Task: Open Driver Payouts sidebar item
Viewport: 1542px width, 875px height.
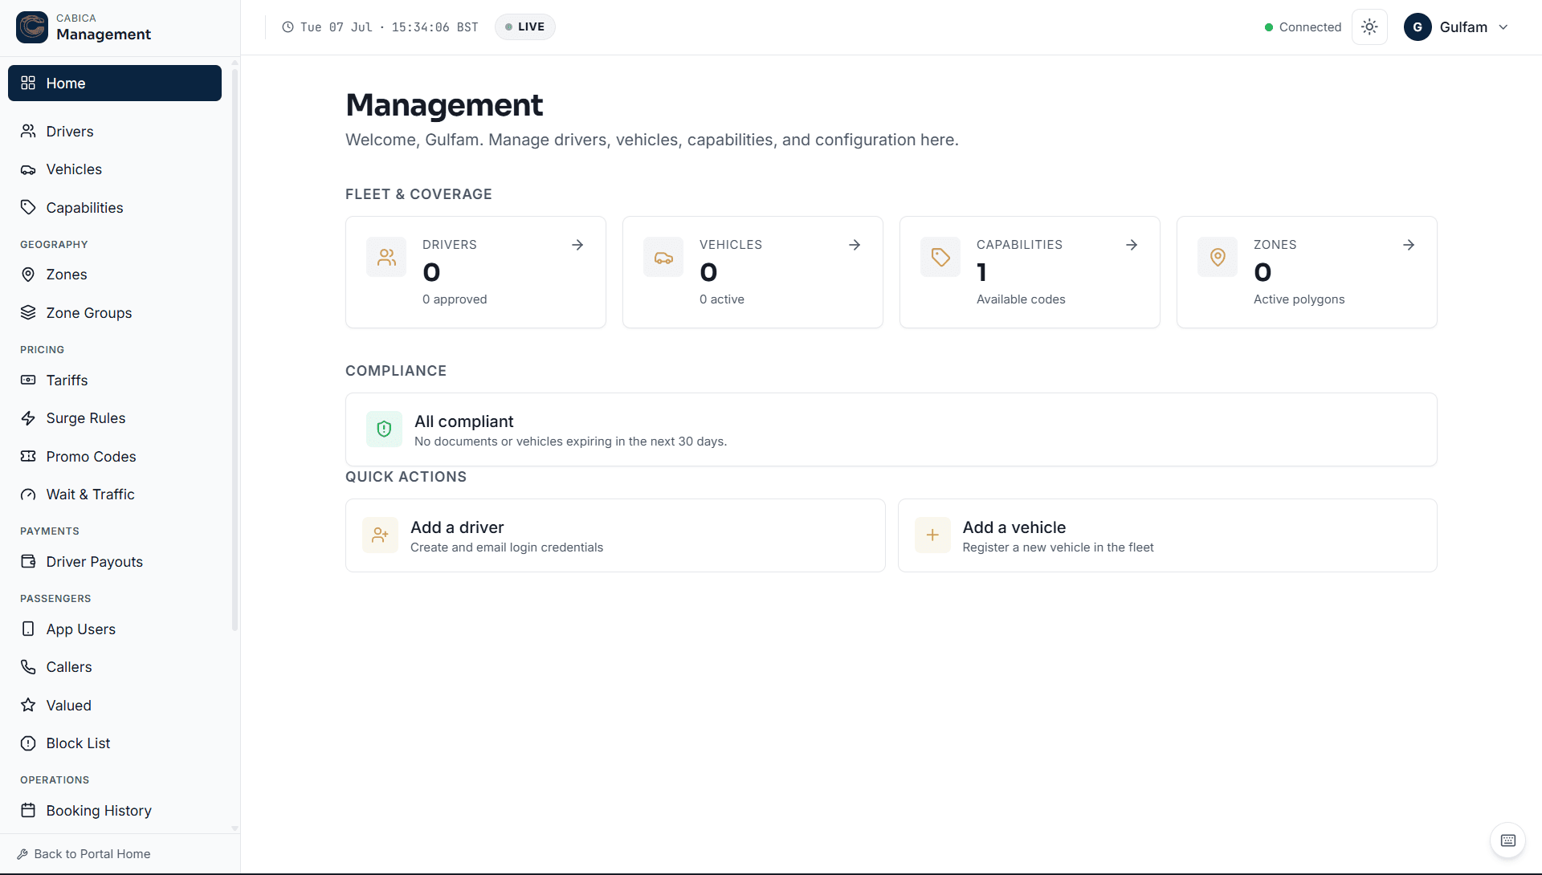Action: coord(115,561)
